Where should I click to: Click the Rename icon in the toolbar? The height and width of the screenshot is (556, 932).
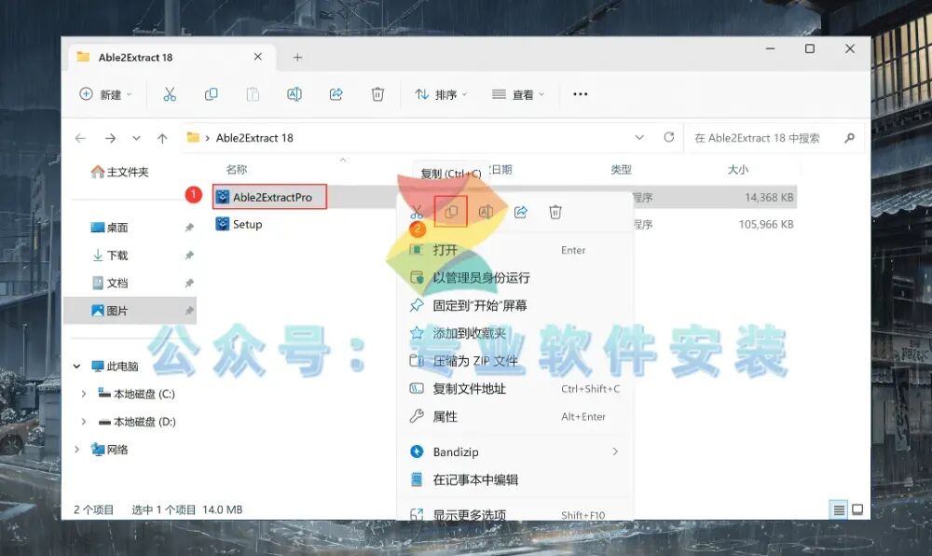click(x=295, y=94)
